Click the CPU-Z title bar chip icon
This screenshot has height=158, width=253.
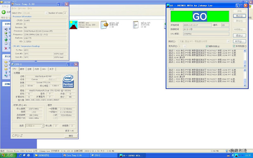coord(12,64)
